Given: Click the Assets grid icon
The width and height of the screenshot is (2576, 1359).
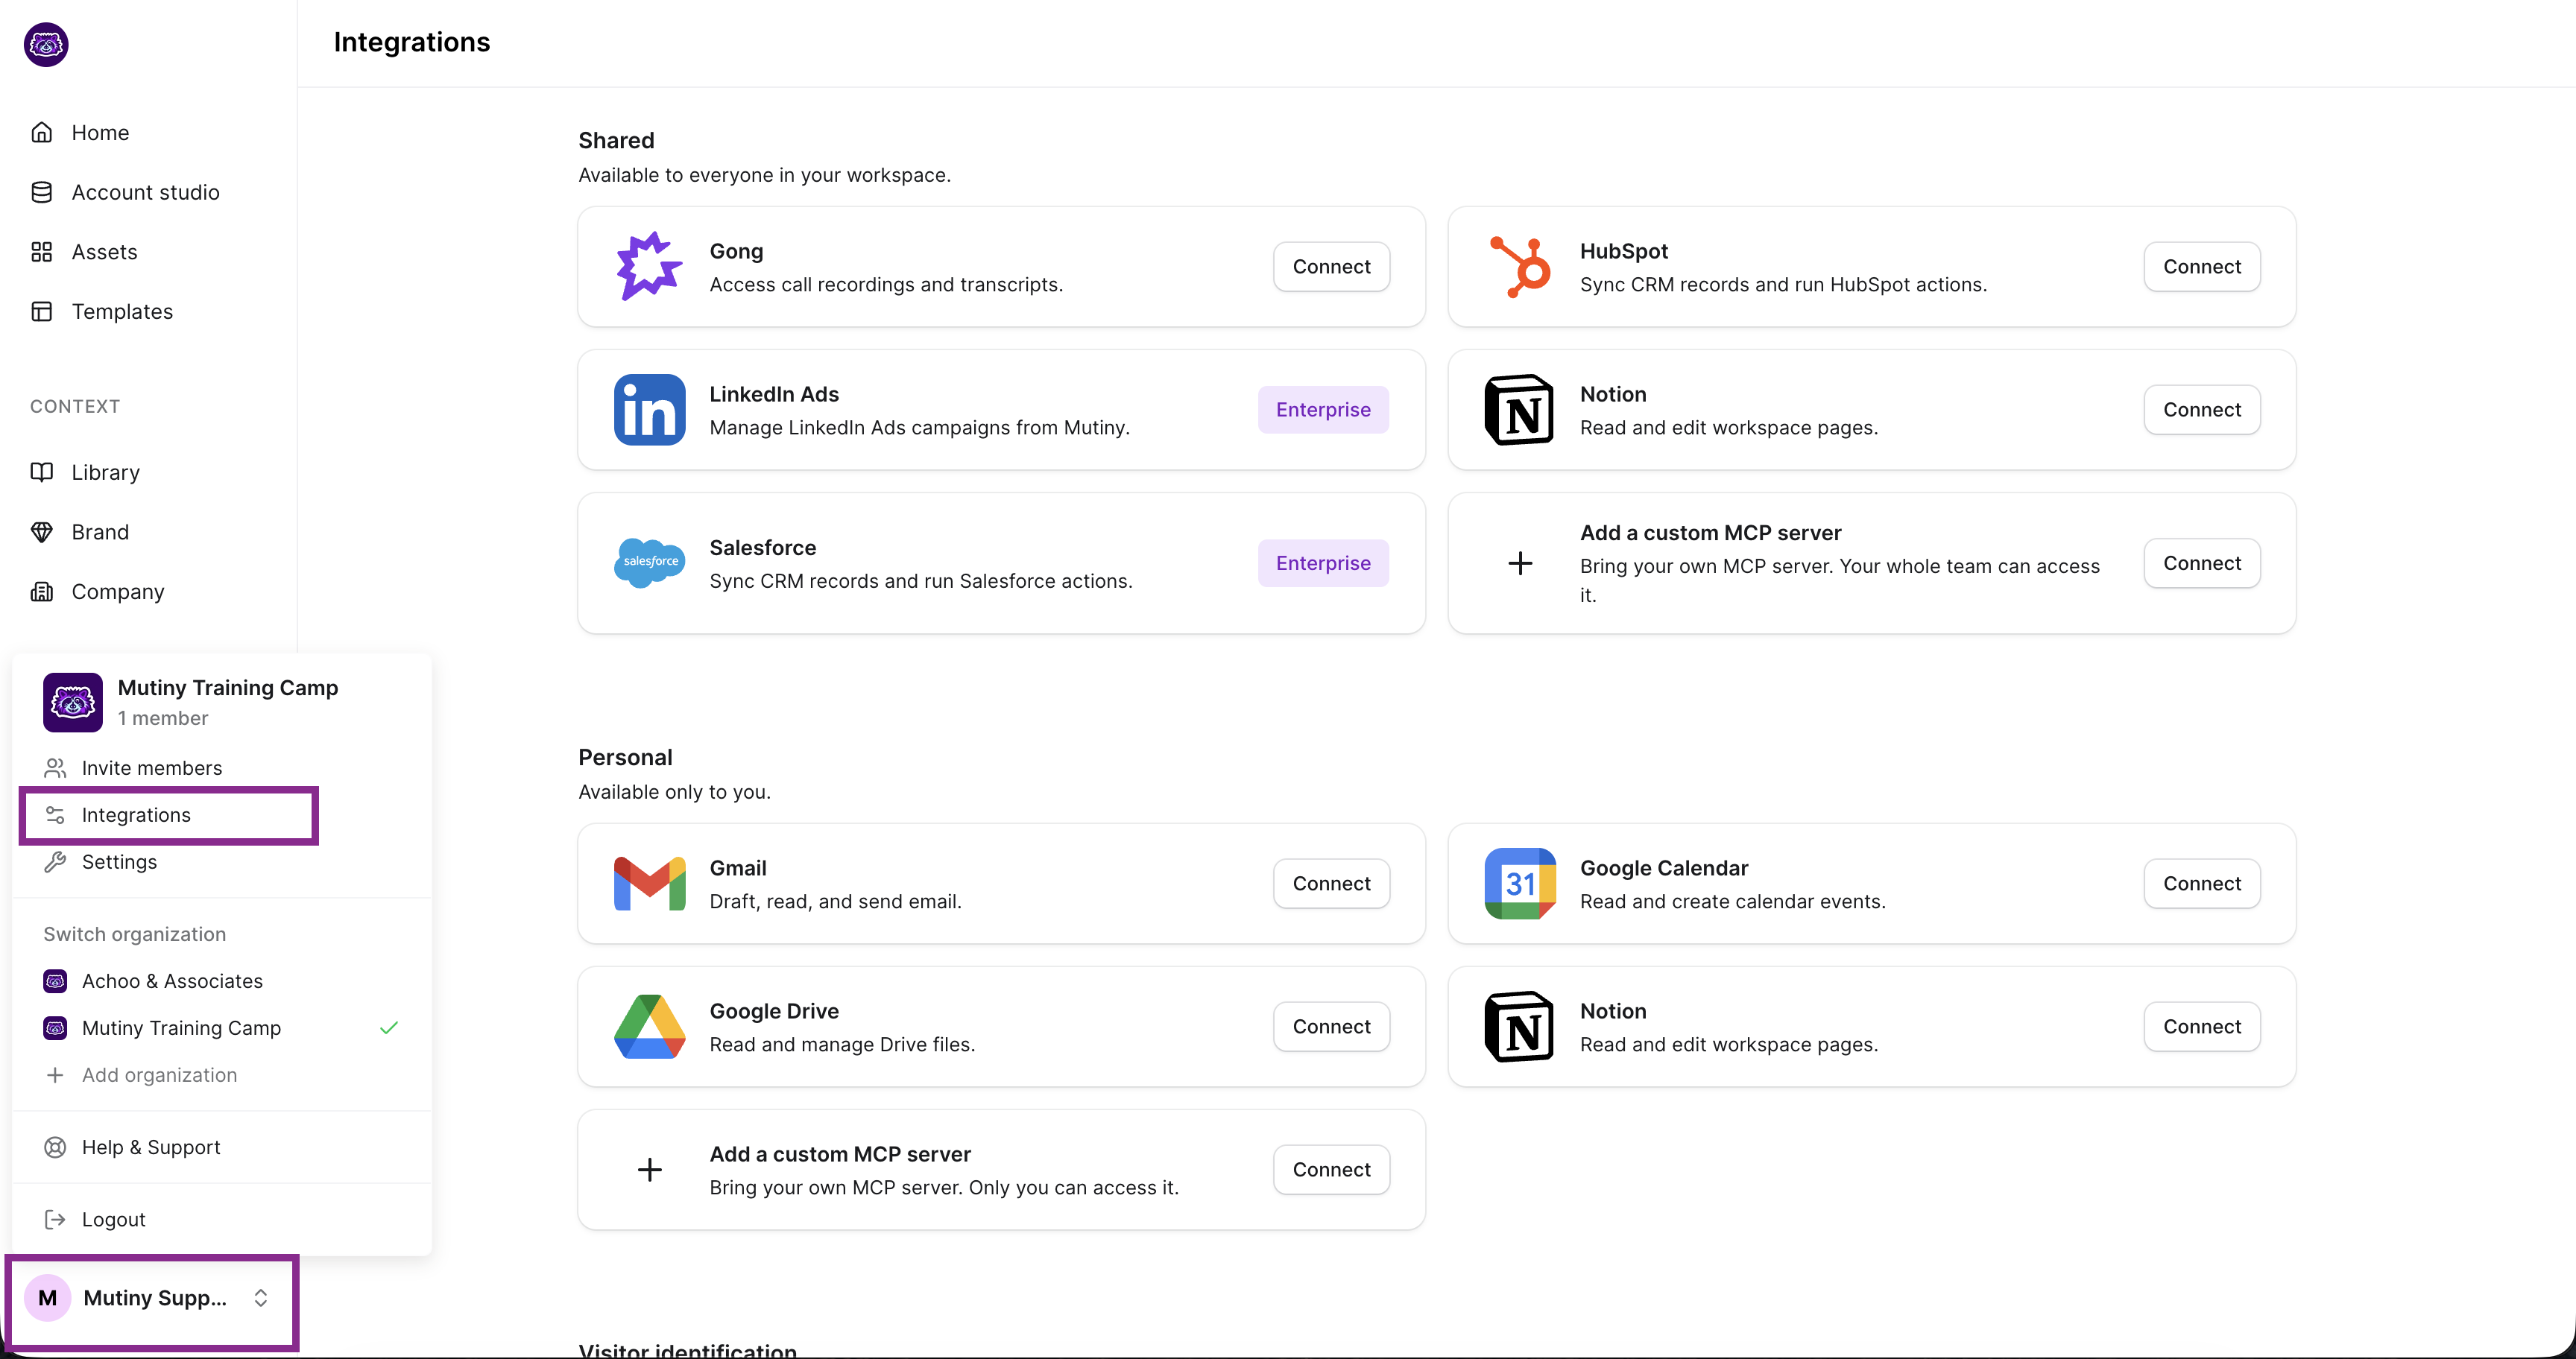Looking at the screenshot, I should pos(42,252).
